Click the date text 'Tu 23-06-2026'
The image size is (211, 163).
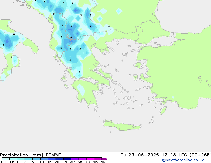[x=140, y=155]
